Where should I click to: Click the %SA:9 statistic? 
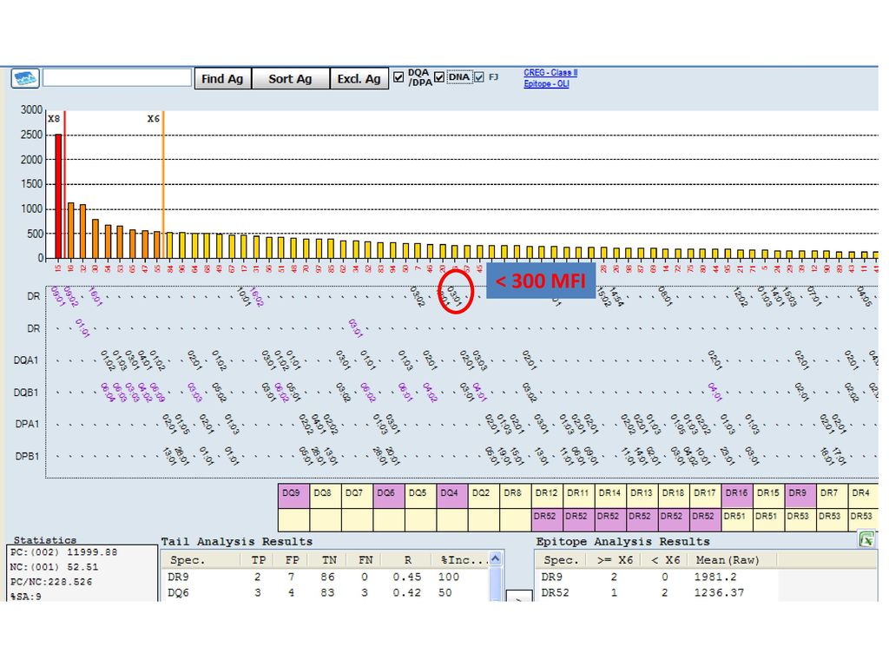click(25, 596)
